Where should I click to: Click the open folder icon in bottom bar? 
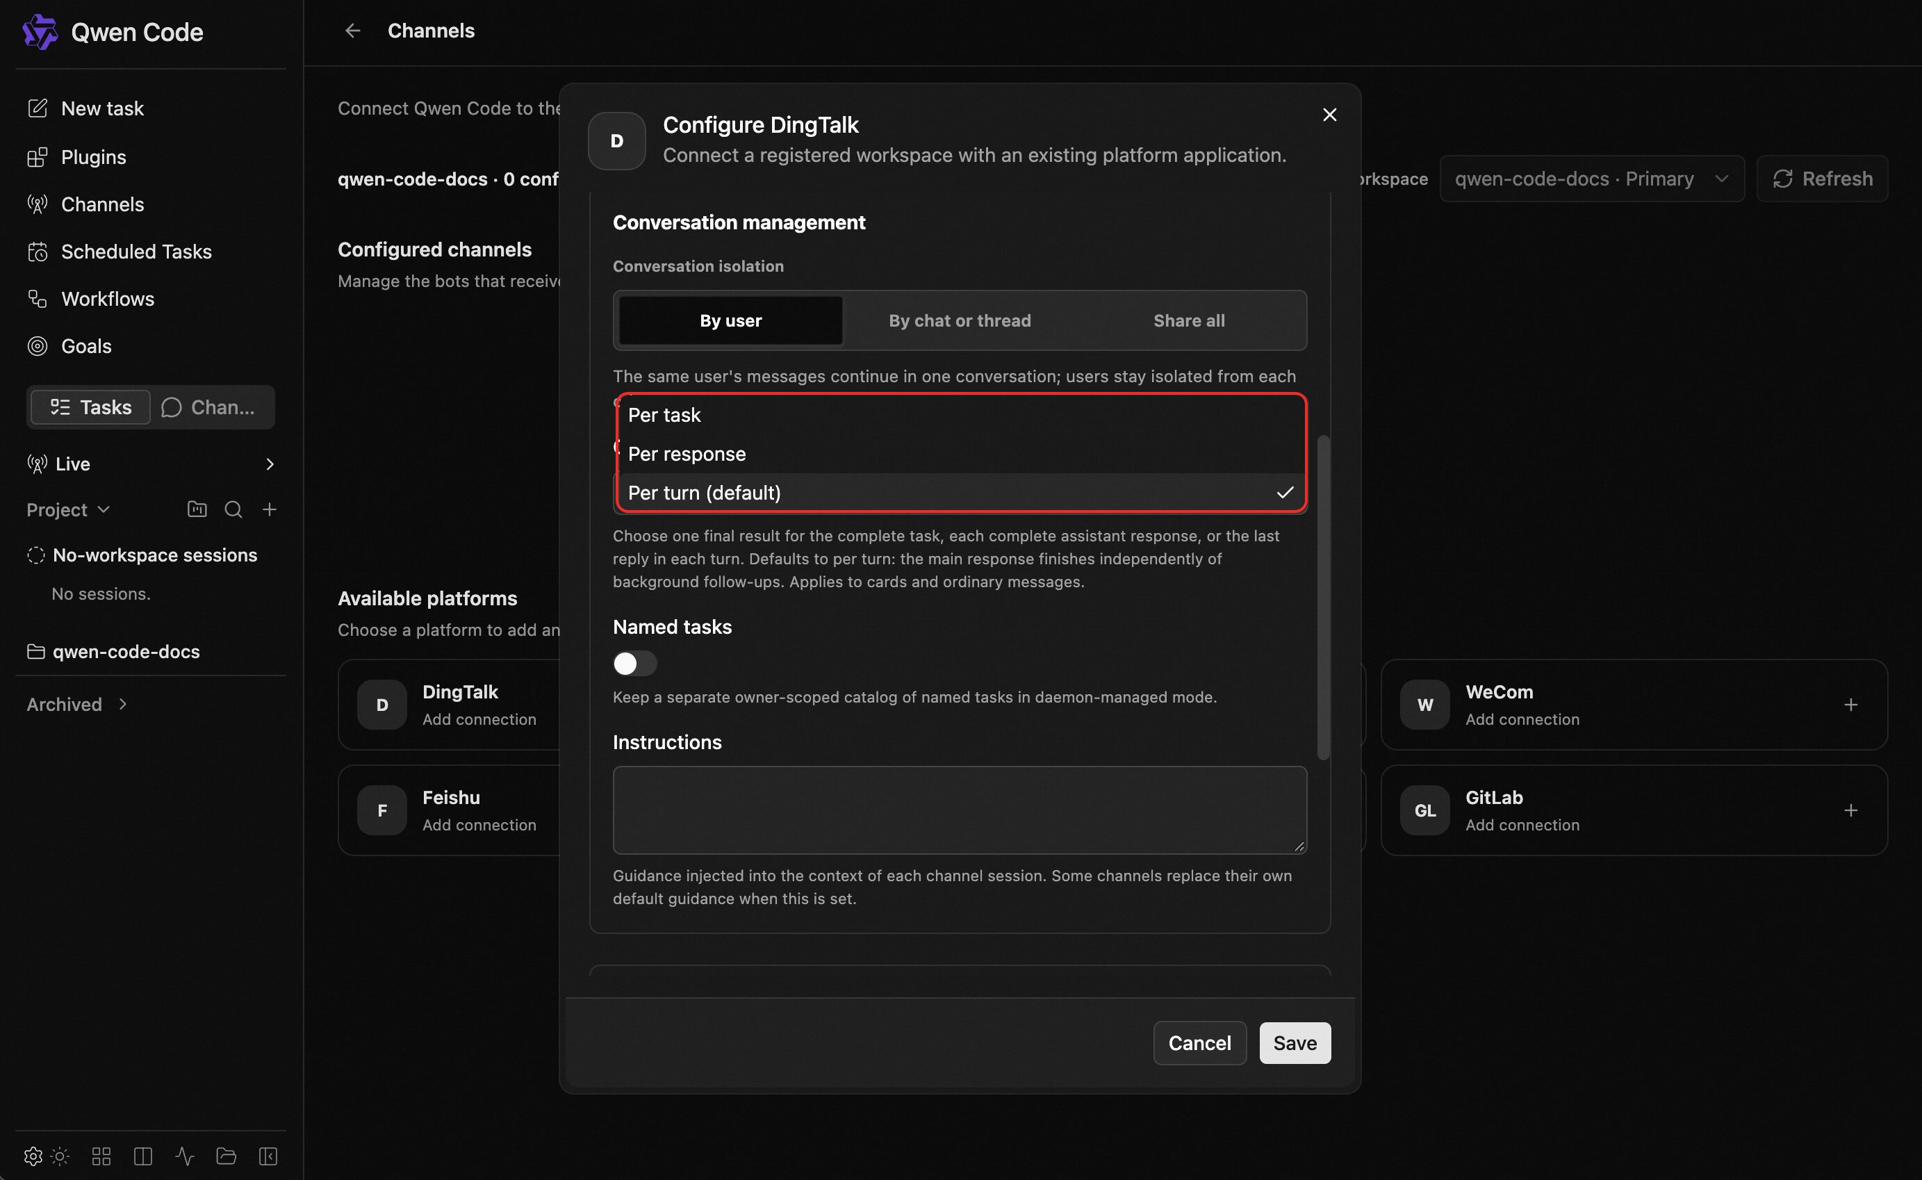pos(227,1156)
